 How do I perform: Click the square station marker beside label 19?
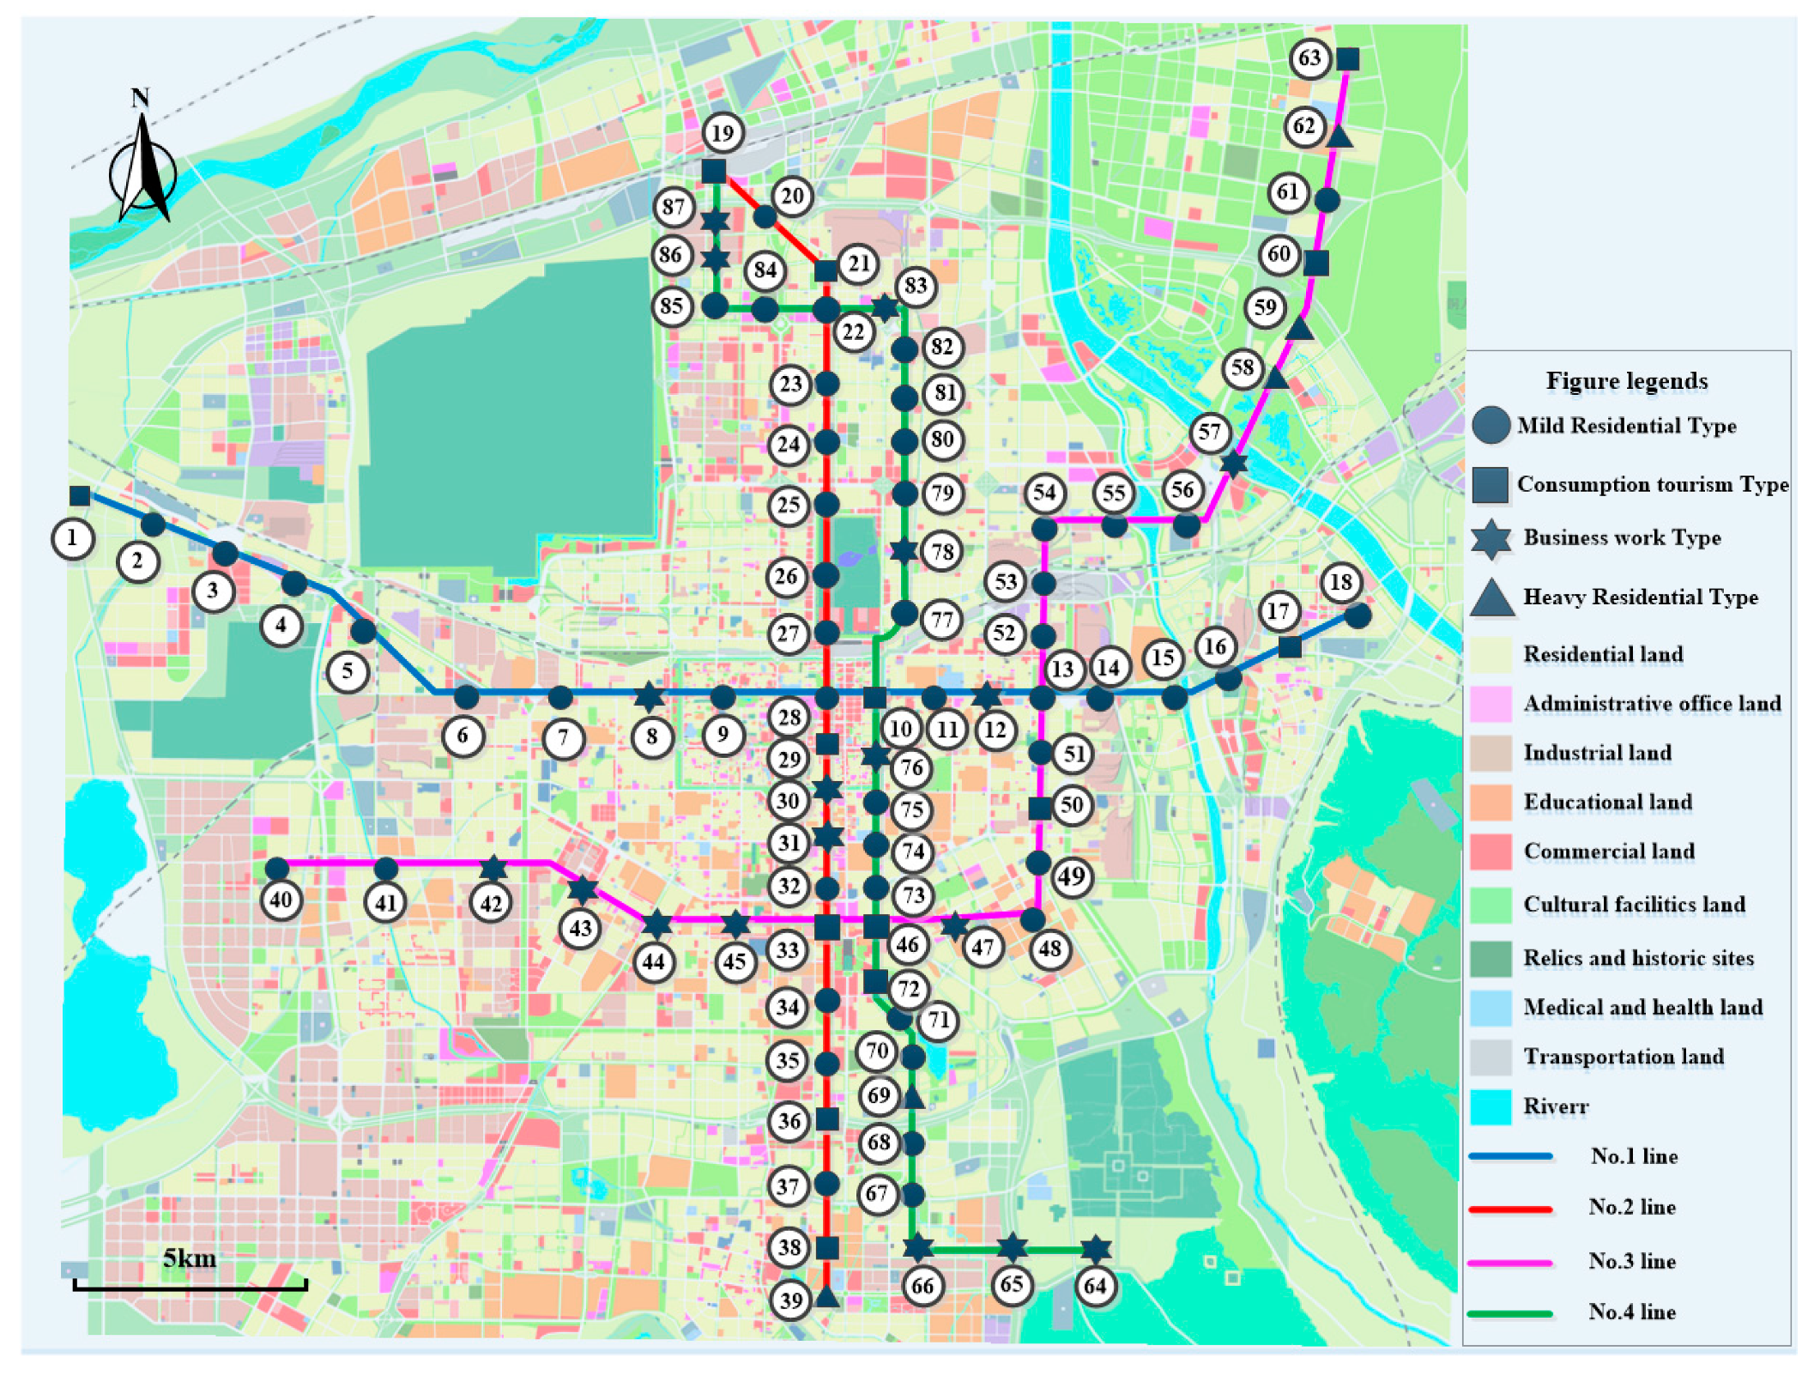click(x=713, y=171)
